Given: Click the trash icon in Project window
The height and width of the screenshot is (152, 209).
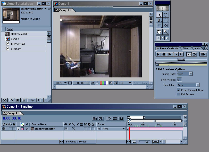Looking at the screenshot, I should point(24,100).
